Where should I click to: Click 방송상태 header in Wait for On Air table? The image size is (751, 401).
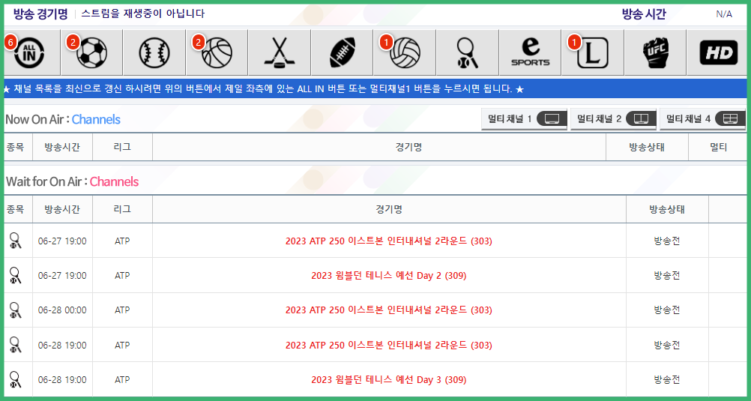pyautogui.click(x=667, y=209)
